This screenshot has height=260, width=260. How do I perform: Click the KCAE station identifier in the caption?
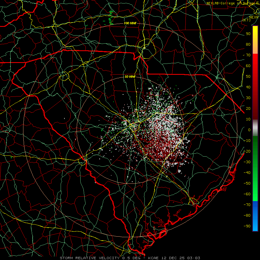coord(153,258)
